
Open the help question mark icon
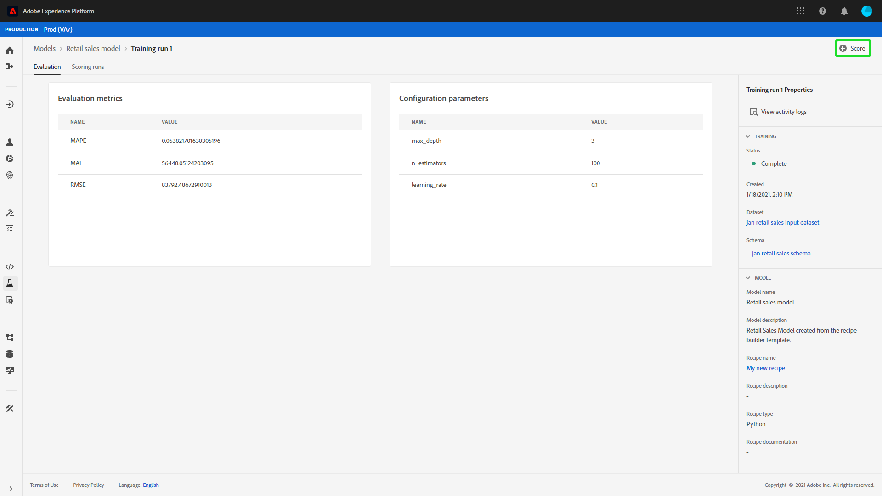pyautogui.click(x=822, y=11)
